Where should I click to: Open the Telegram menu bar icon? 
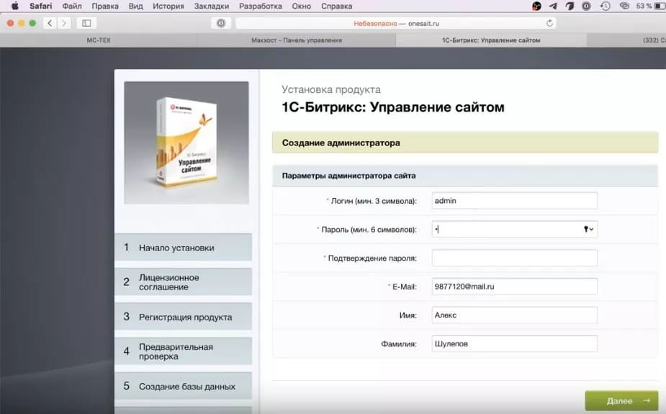click(553, 6)
